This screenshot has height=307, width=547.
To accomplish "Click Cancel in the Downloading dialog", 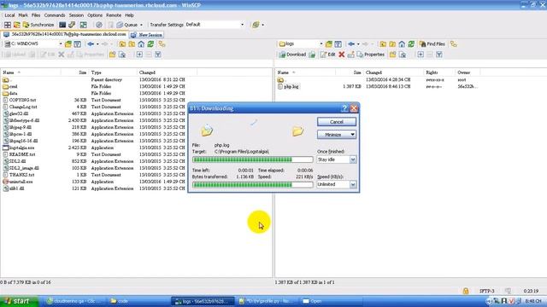I will coord(337,122).
